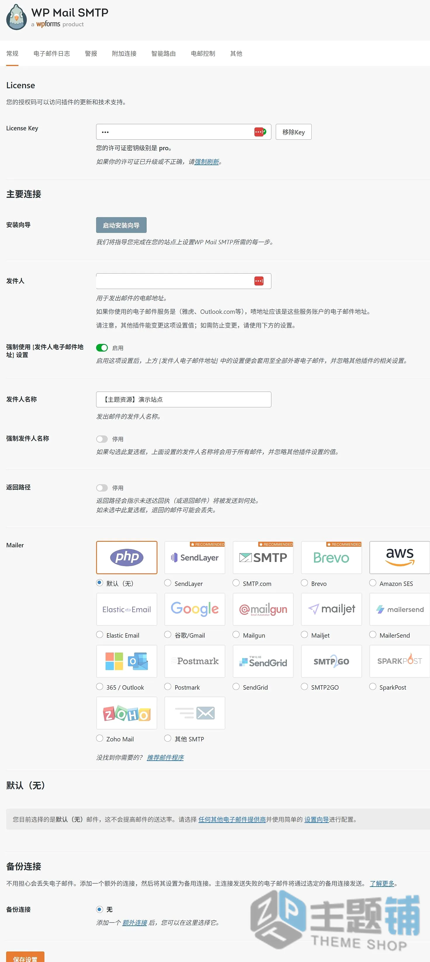
Task: Select the 默认（无） radio button
Action: pos(100,583)
